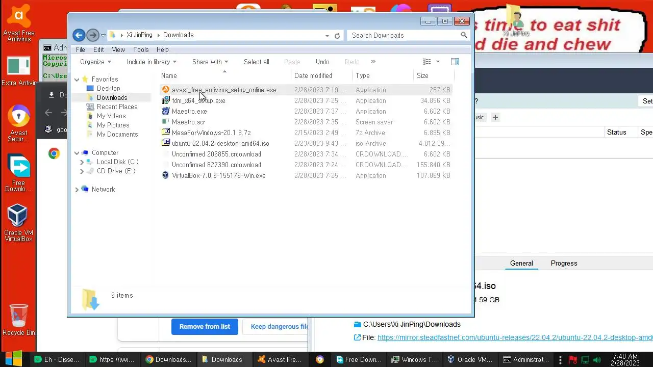
Task: Select MesaForWindows-20.1.8.7z archive icon
Action: [x=166, y=133]
